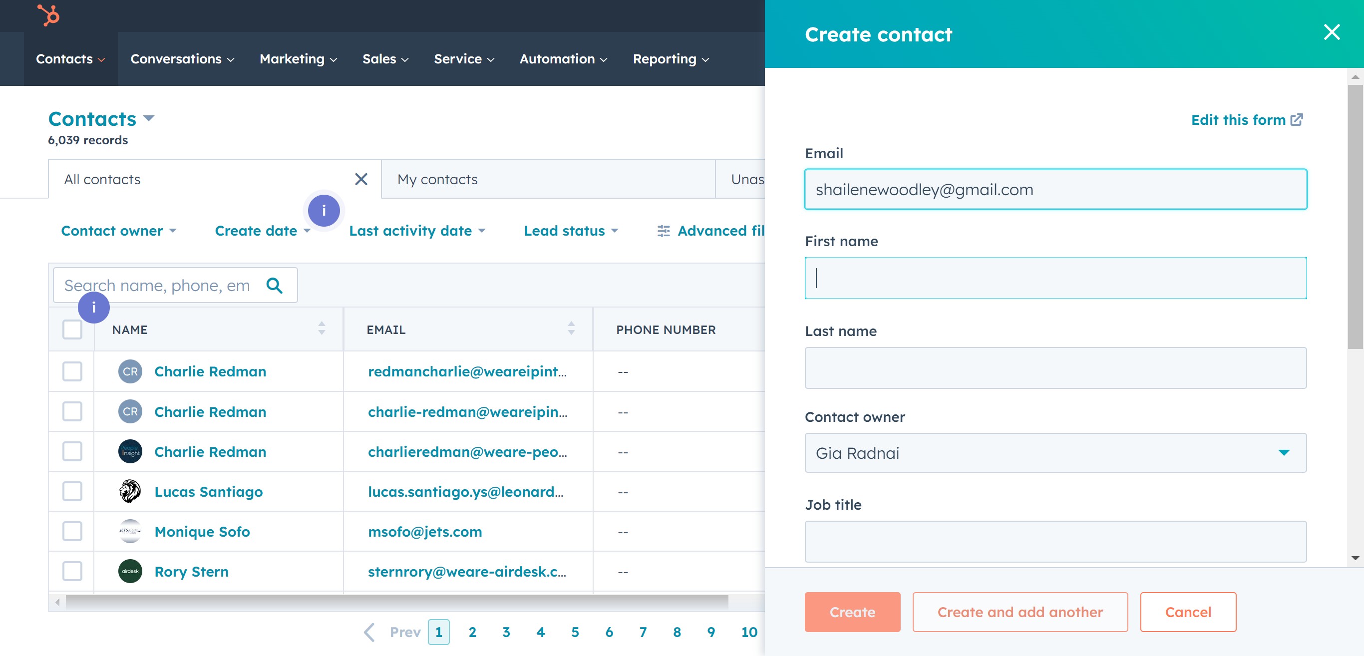
Task: Expand the Lead status filter
Action: tap(570, 231)
